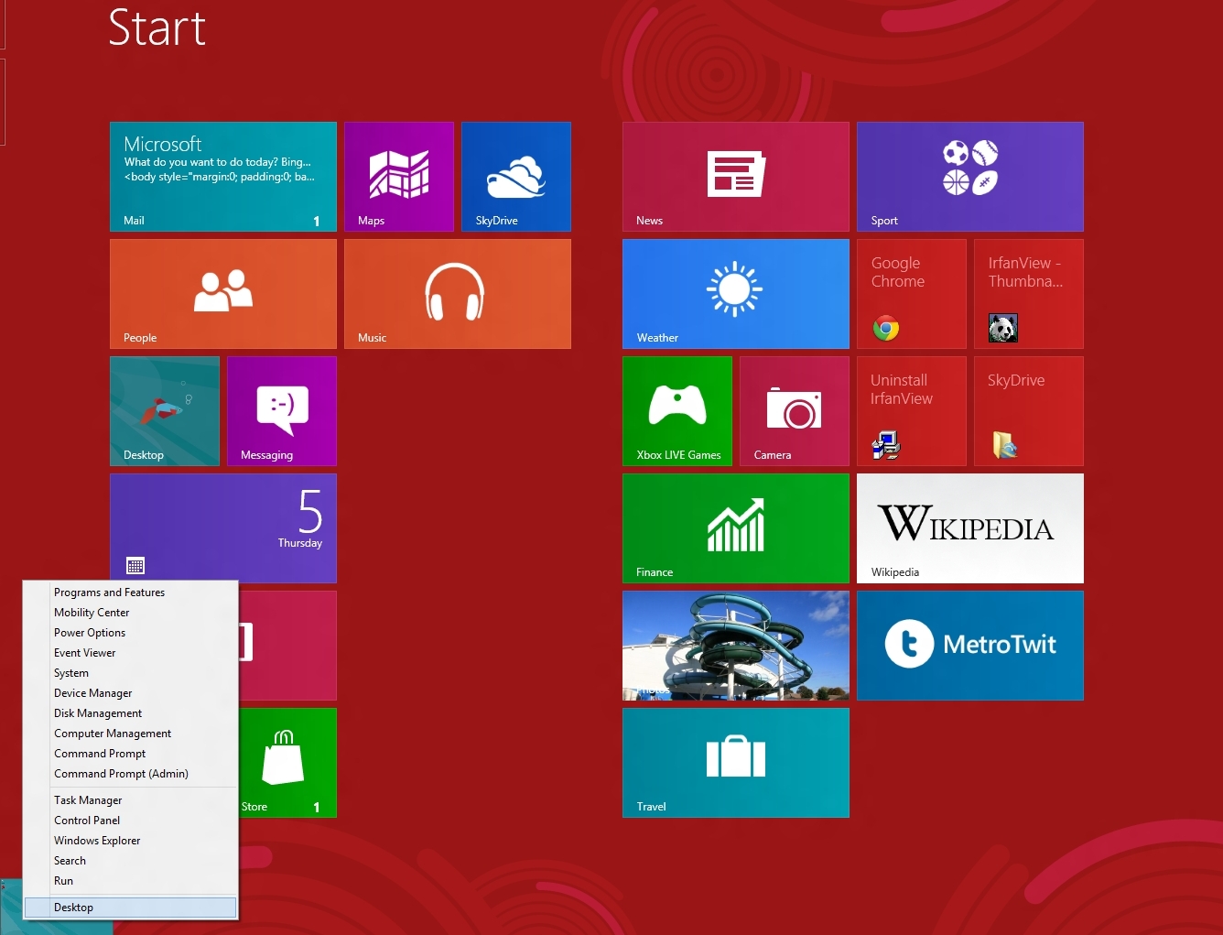Launch the MetroTwit app
Viewport: 1223px width, 935px height.
[969, 645]
